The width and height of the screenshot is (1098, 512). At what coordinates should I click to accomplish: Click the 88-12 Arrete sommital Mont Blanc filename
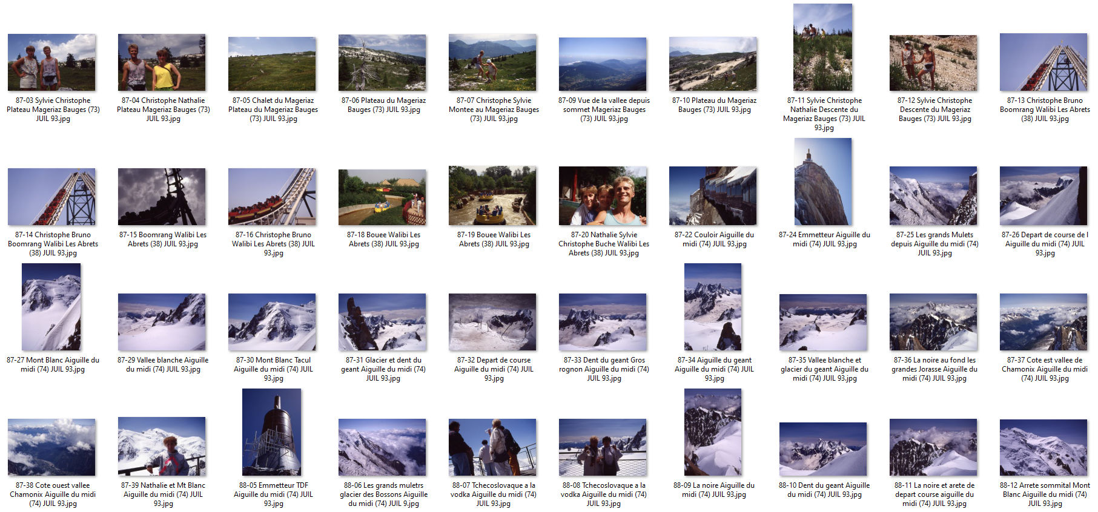1044,494
